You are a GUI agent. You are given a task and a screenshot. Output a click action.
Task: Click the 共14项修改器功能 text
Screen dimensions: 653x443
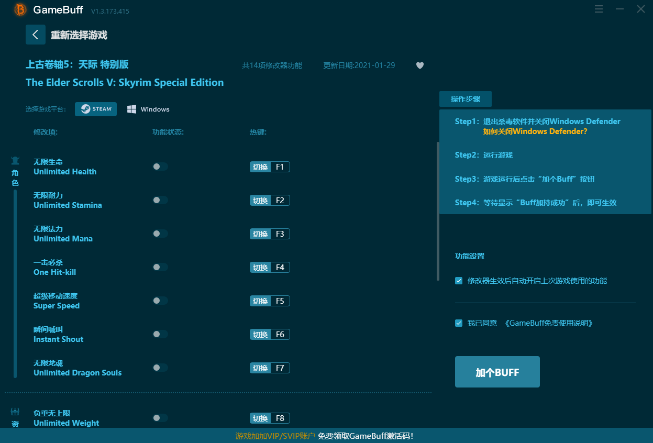272,65
